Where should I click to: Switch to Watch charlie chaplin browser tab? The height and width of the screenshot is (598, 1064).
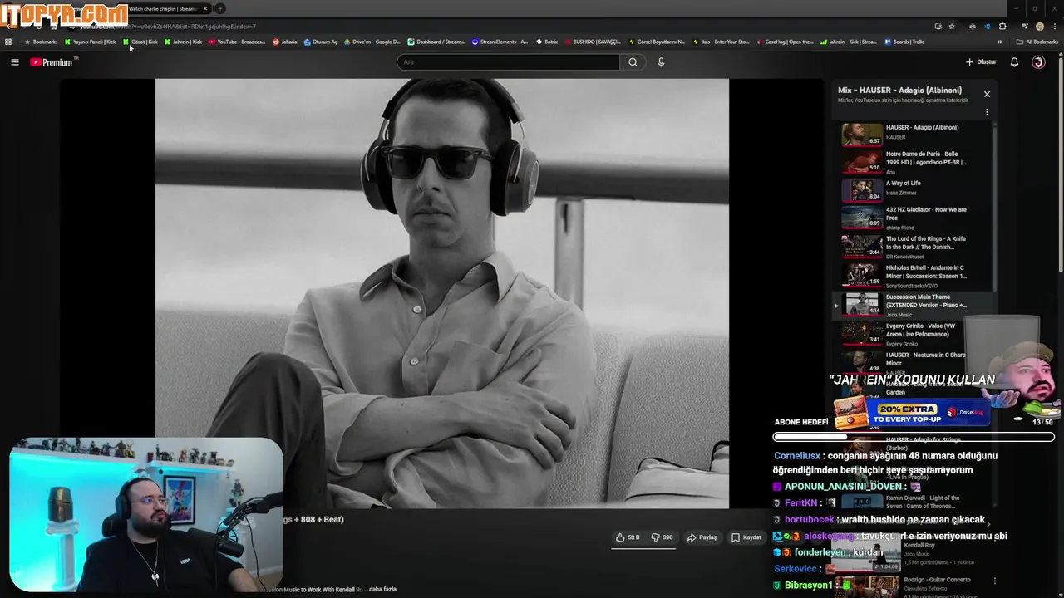163,8
